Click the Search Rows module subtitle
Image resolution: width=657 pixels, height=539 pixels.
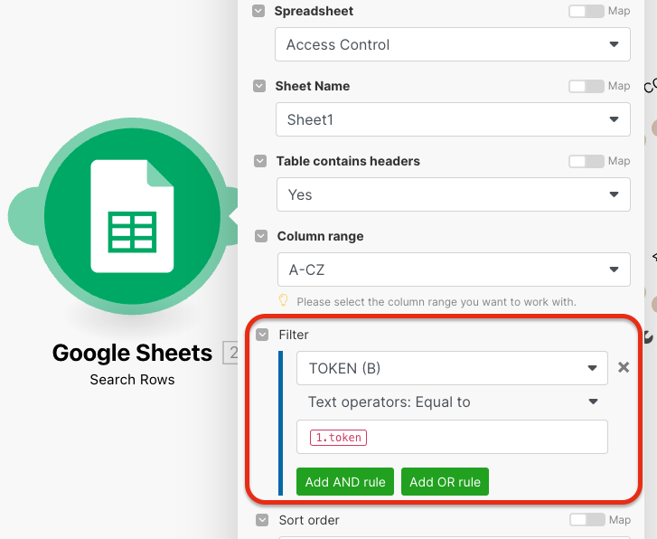[x=132, y=380]
